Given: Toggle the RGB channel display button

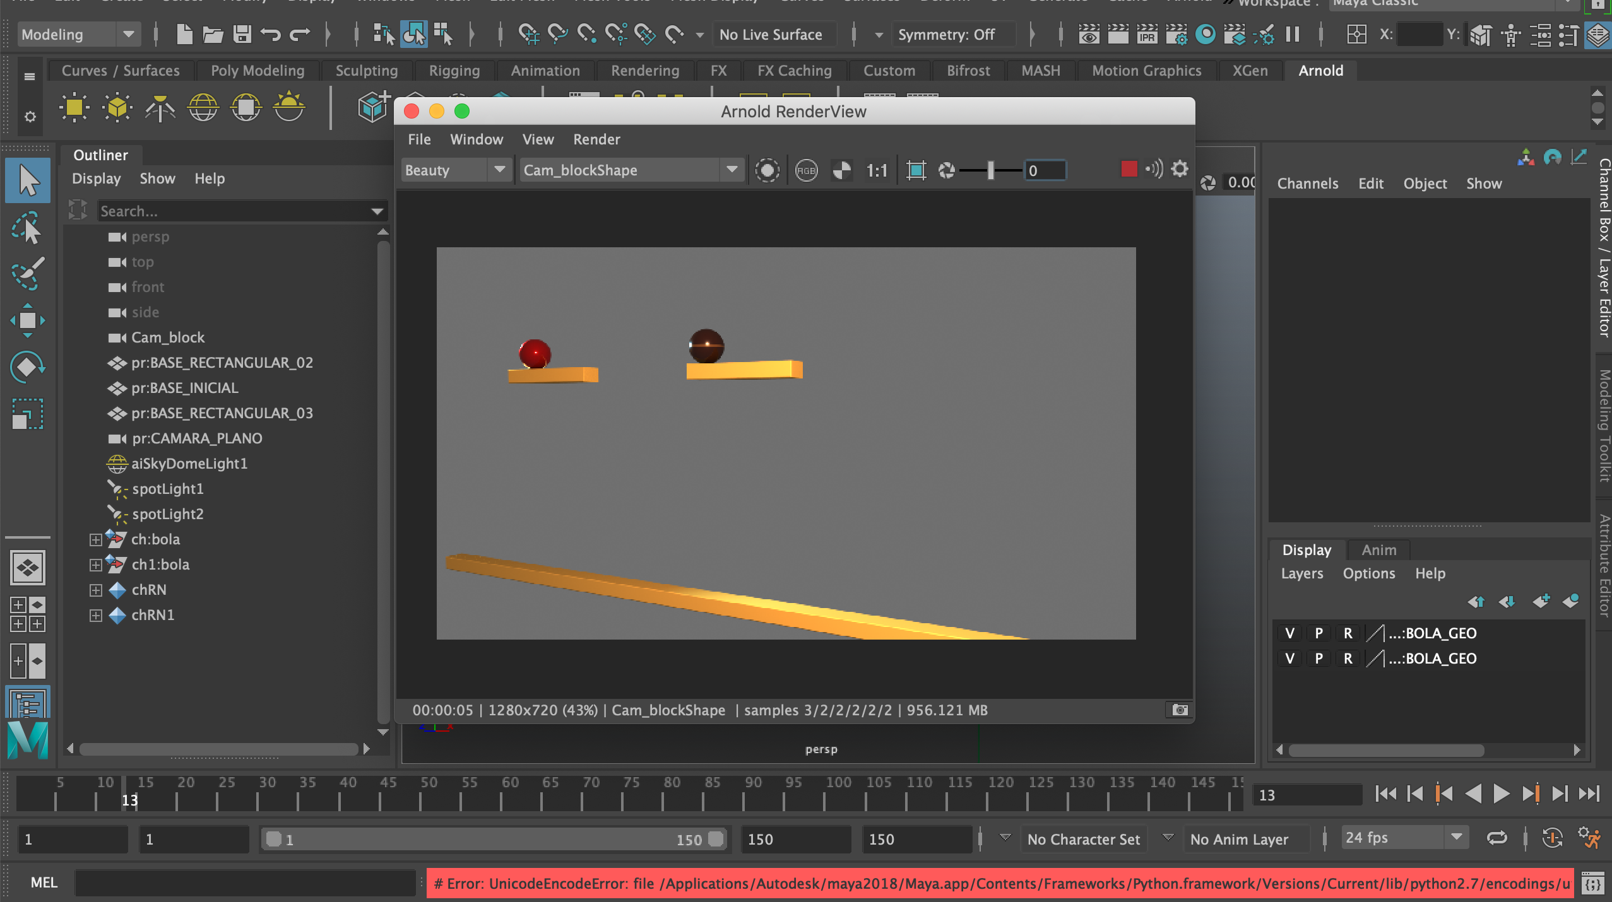Looking at the screenshot, I should click(806, 170).
